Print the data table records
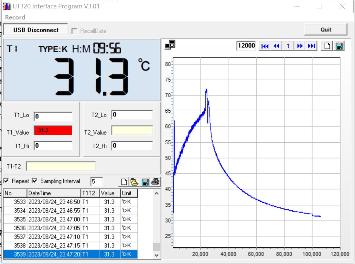 pyautogui.click(x=156, y=182)
